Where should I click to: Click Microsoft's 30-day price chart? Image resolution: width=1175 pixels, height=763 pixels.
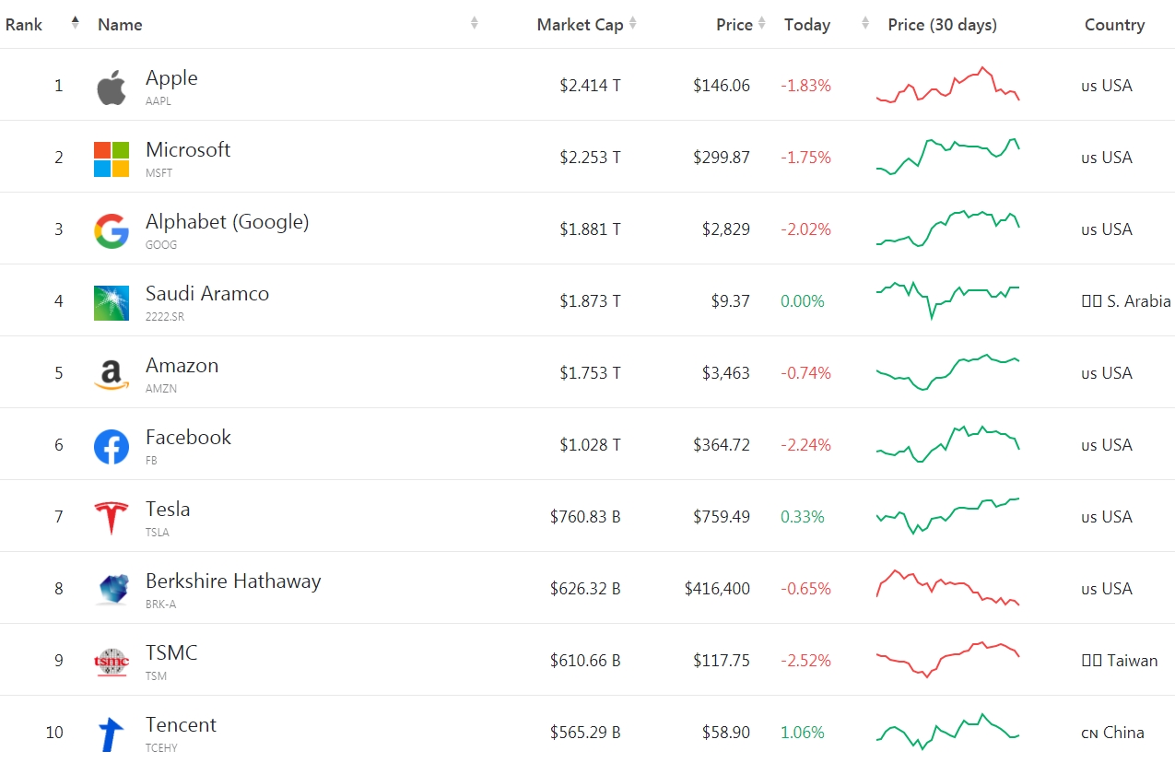947,157
